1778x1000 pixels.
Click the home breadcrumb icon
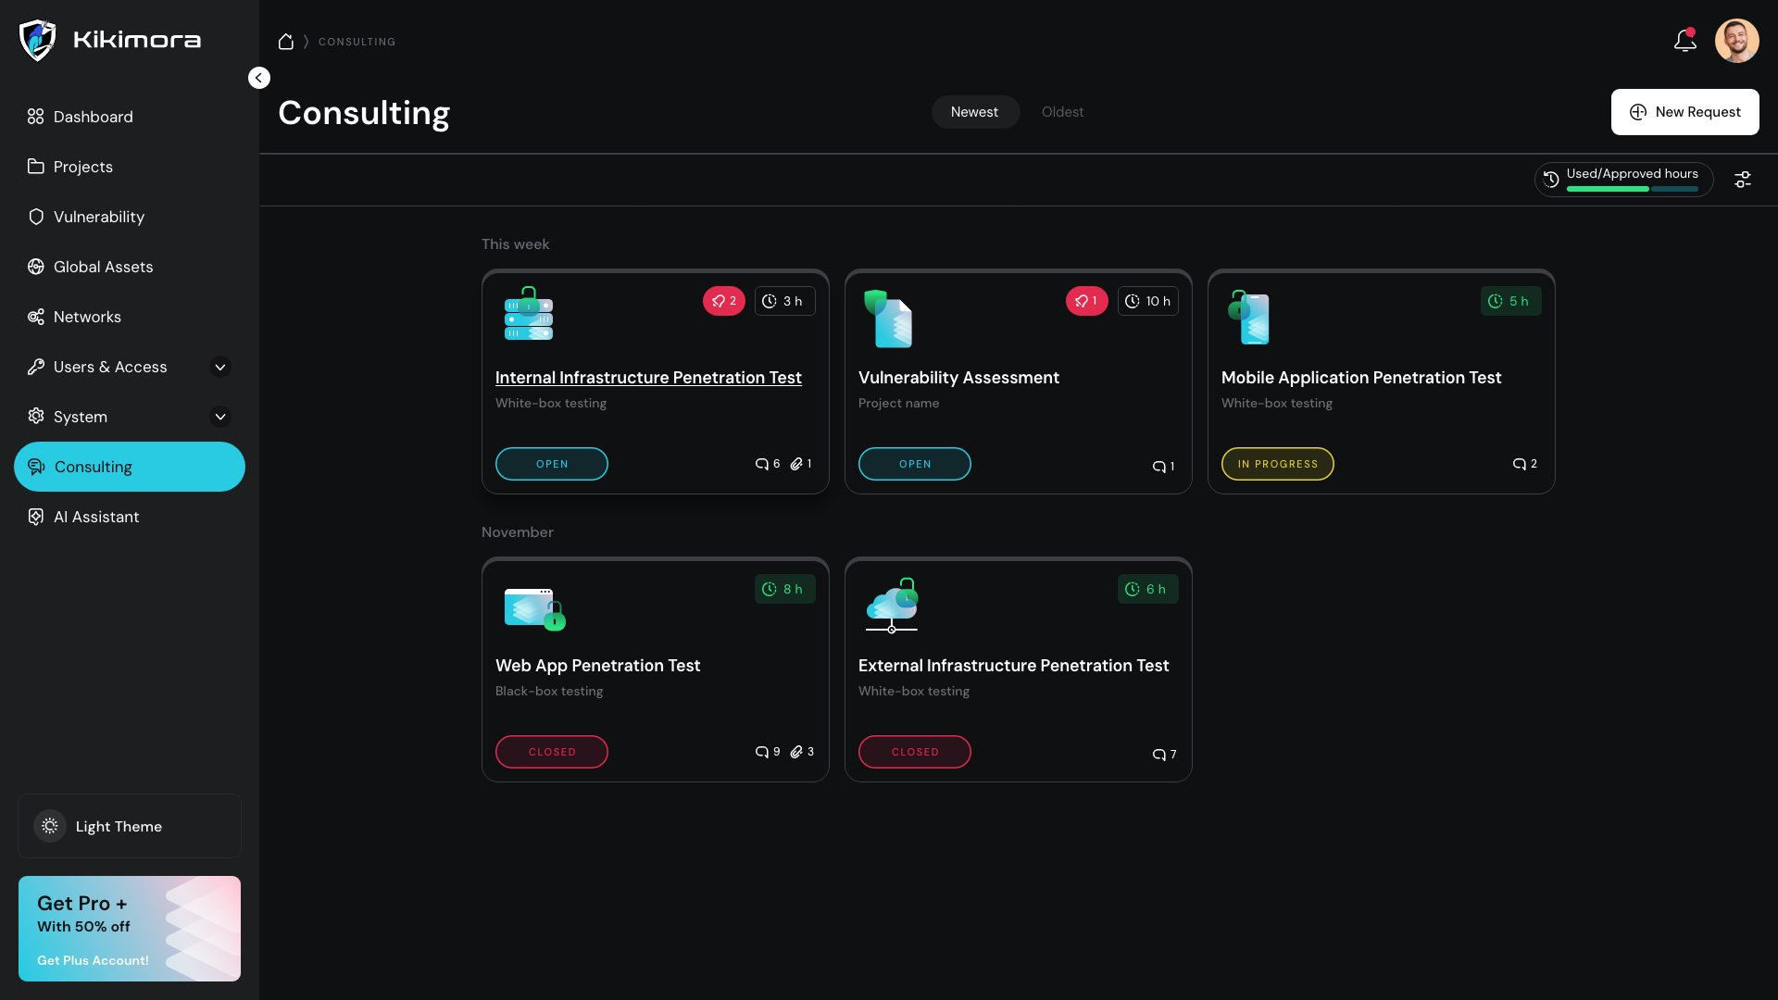point(286,42)
